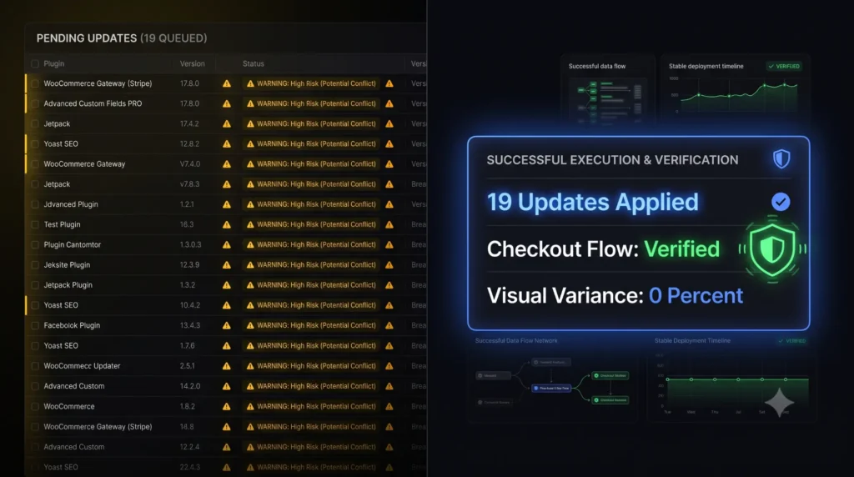Click warning icon next to Jetpack version v7.8.3

(227, 184)
